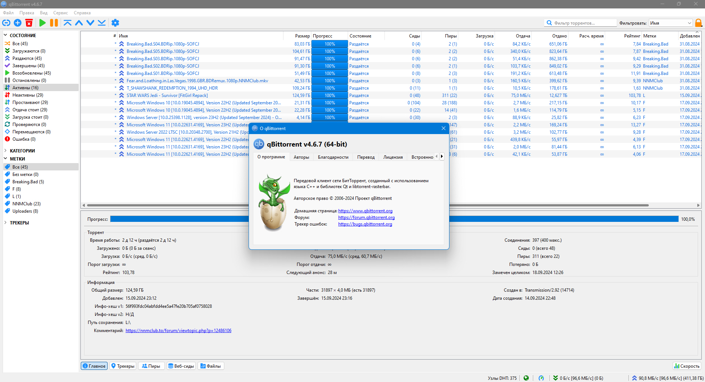Focus the Фильтр торрентов search field
Screen dimensions: 705x382
click(580, 23)
